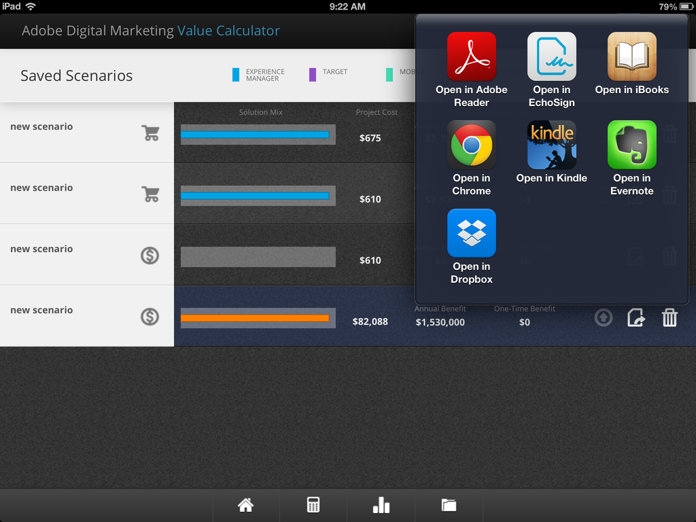Click the blue solution mix bar of the first $610 scenario
Viewport: 696px width, 522px height.
click(255, 196)
